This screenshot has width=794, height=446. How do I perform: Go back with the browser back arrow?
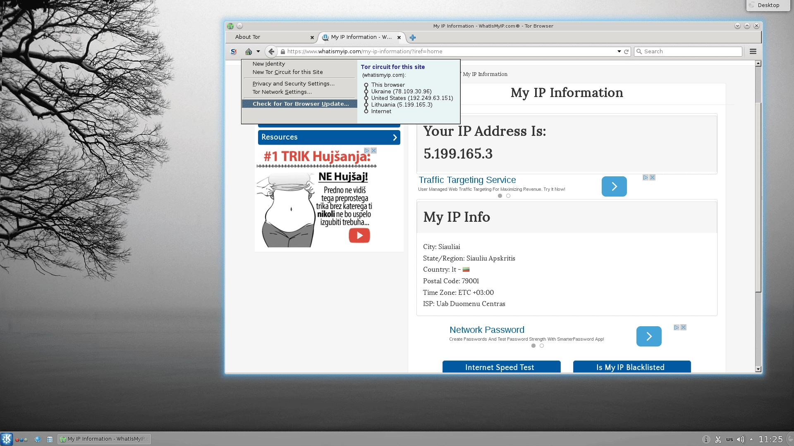[271, 52]
